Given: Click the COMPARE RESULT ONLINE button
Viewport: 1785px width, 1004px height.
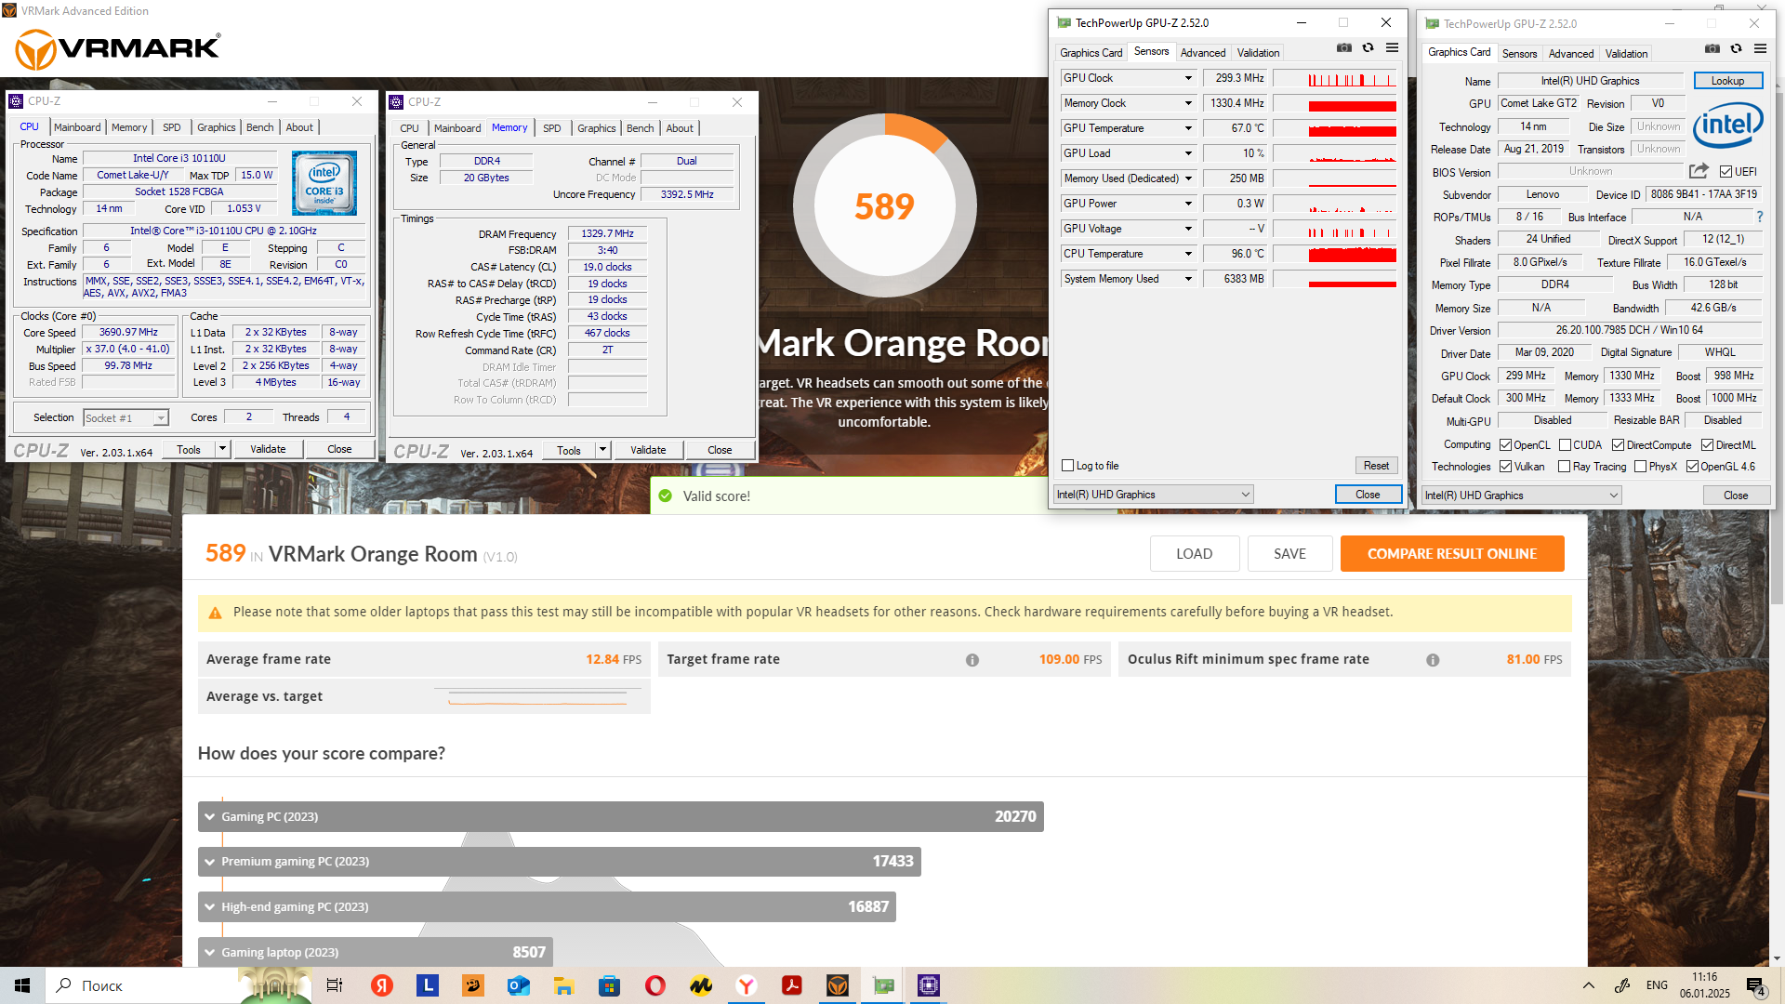Looking at the screenshot, I should click(x=1452, y=554).
